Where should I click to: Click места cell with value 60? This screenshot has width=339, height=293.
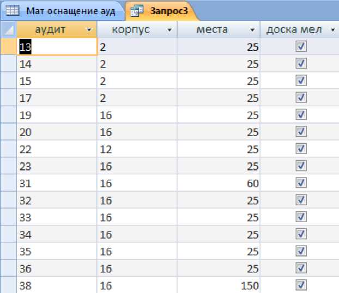[x=219, y=183]
